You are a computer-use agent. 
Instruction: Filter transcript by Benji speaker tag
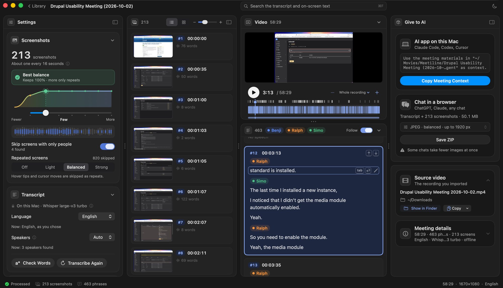tap(274, 130)
